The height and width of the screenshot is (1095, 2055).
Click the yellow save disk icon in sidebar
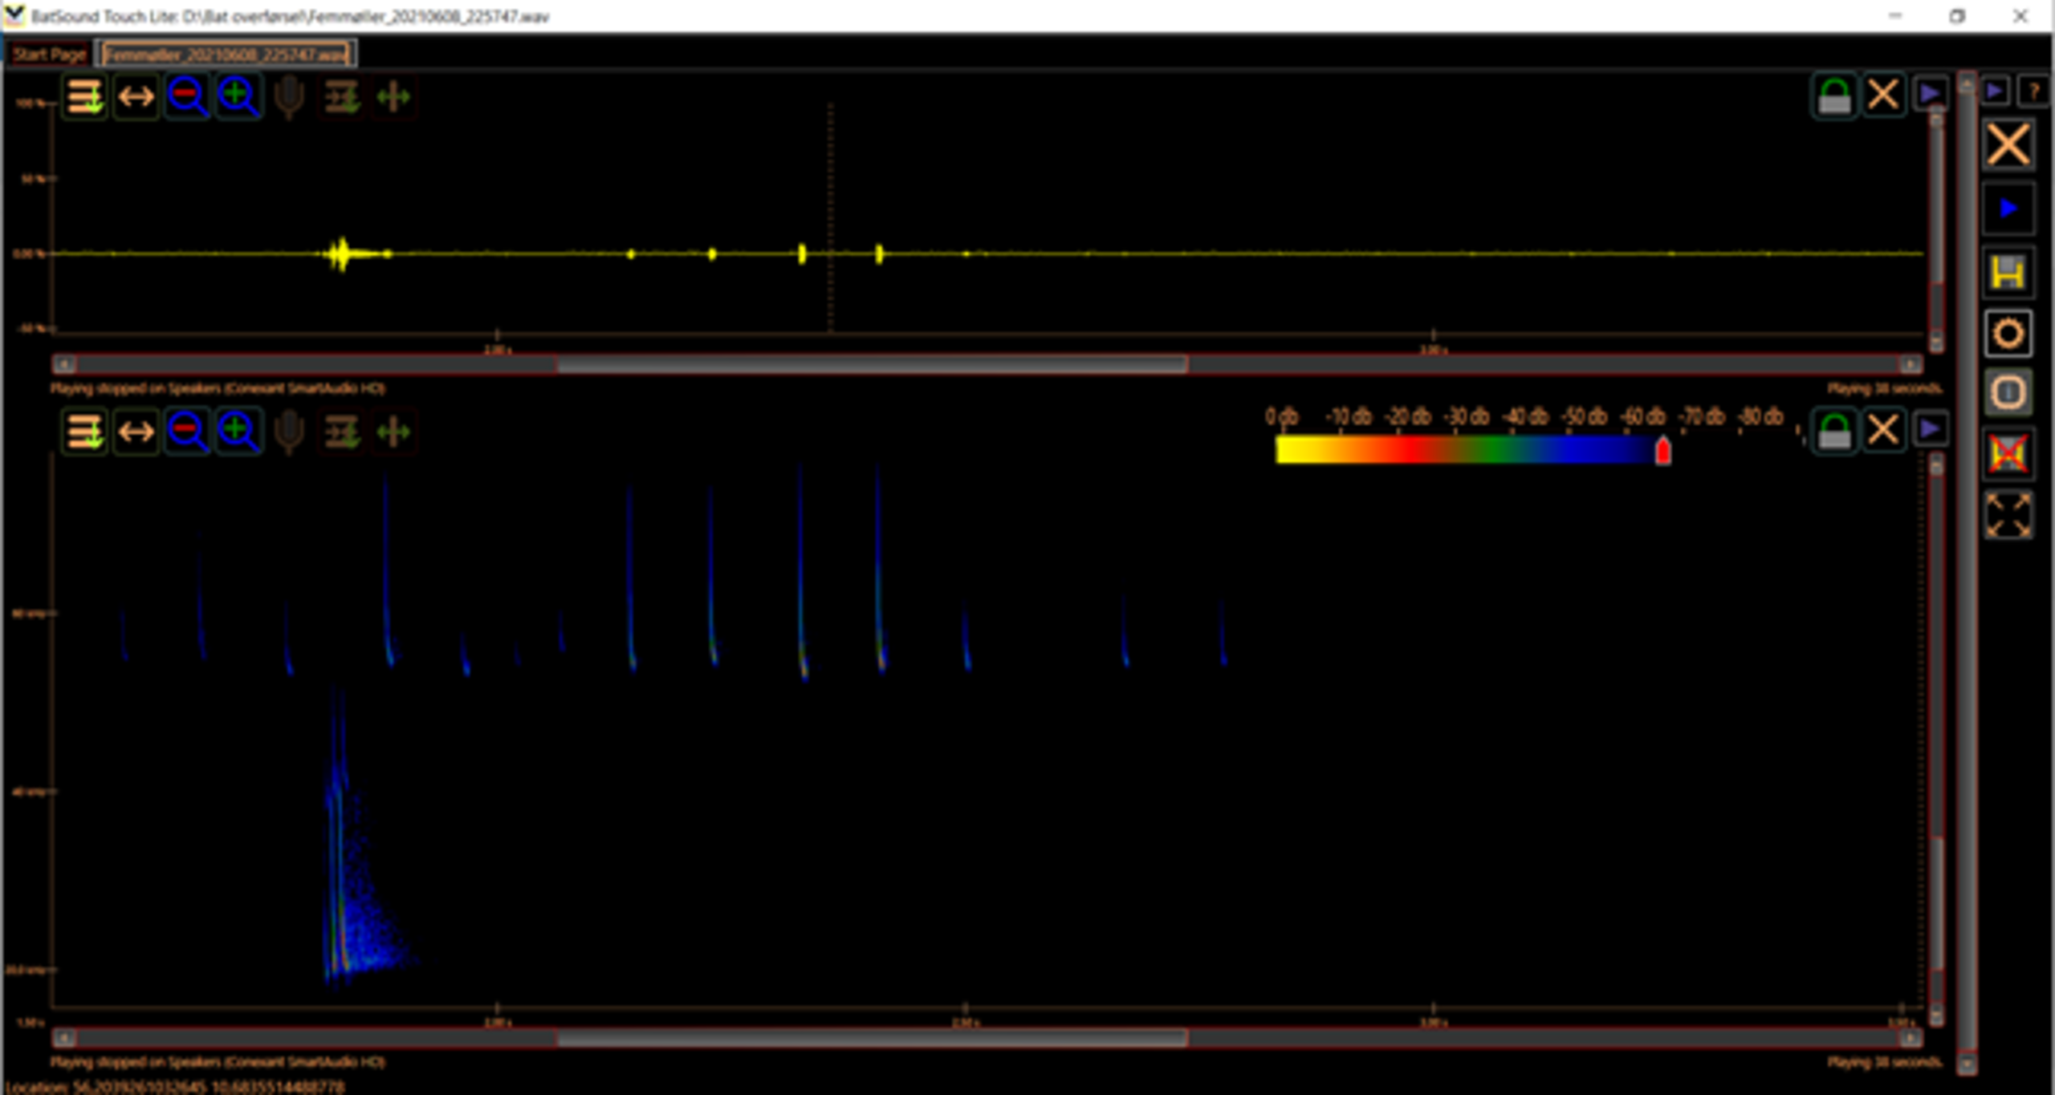pyautogui.click(x=2008, y=273)
